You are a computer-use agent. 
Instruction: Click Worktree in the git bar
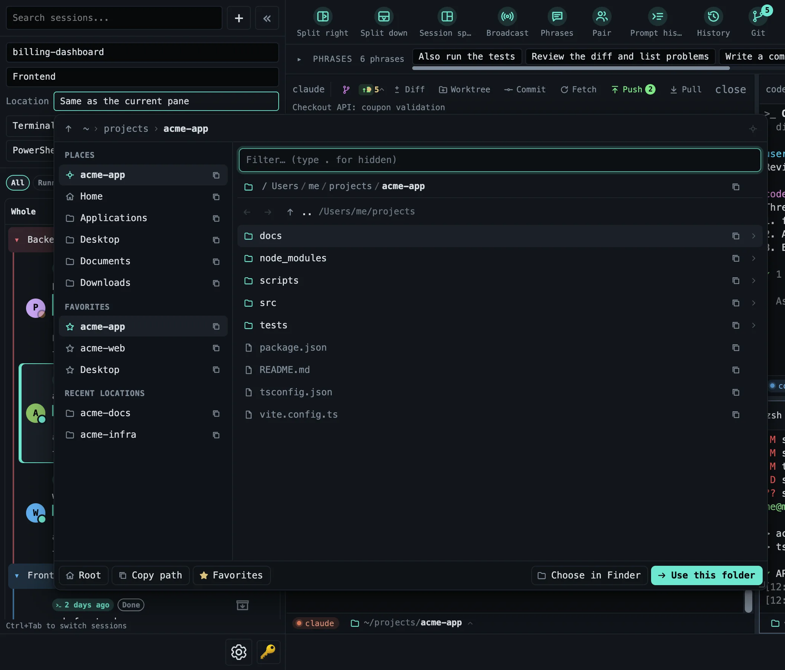tap(464, 89)
